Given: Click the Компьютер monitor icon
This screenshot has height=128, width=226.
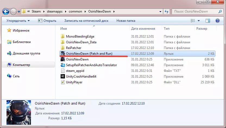Looking at the screenshot, I should (x=9, y=65).
